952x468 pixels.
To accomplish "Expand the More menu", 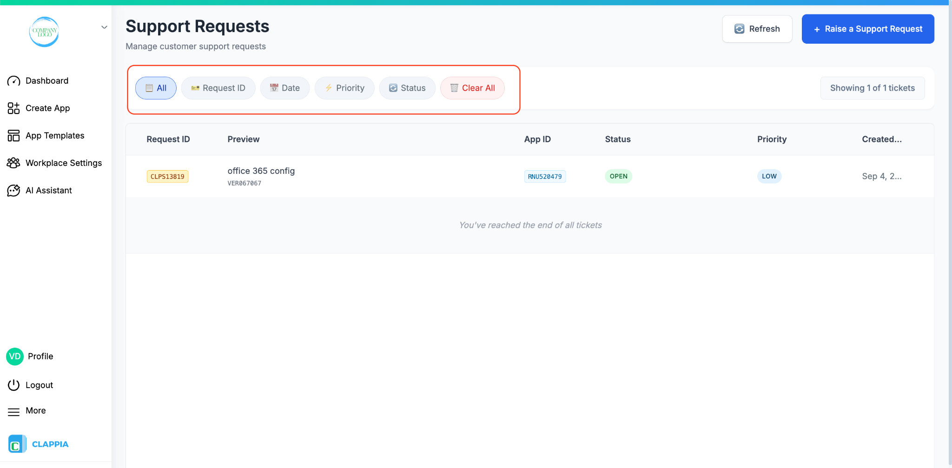I will point(36,411).
